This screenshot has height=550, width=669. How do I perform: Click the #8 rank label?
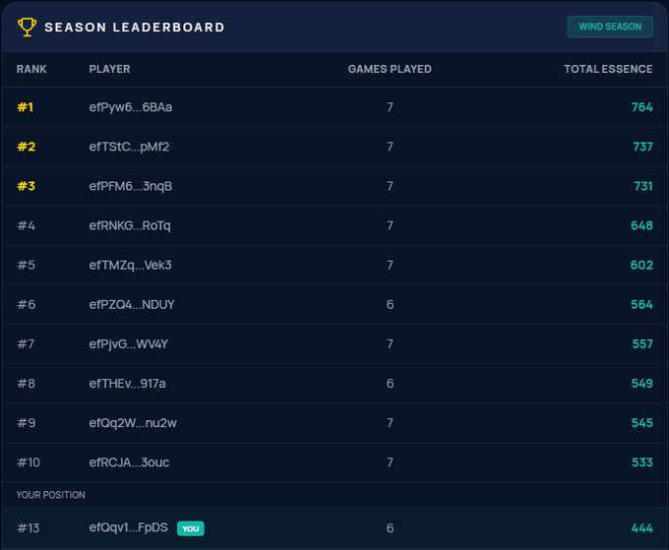[26, 384]
